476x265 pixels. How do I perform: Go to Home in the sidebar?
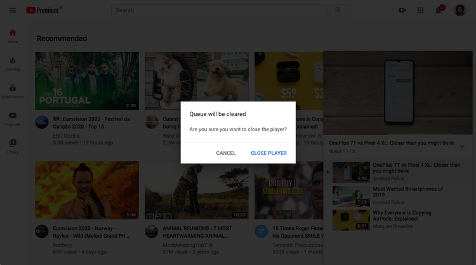13,36
